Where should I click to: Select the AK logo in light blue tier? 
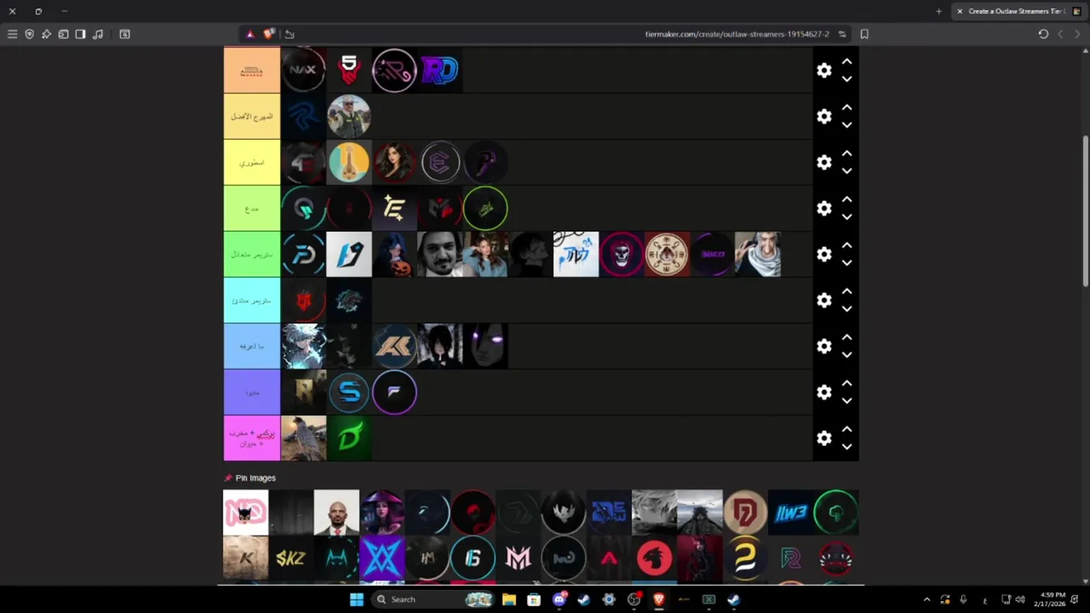click(x=394, y=347)
